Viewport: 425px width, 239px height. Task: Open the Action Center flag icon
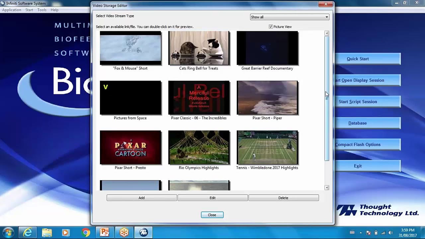point(368,233)
